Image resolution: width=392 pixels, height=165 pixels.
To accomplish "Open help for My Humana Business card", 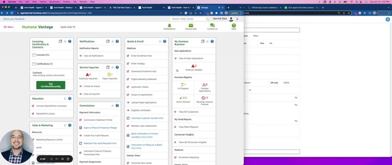I will 212,41.
